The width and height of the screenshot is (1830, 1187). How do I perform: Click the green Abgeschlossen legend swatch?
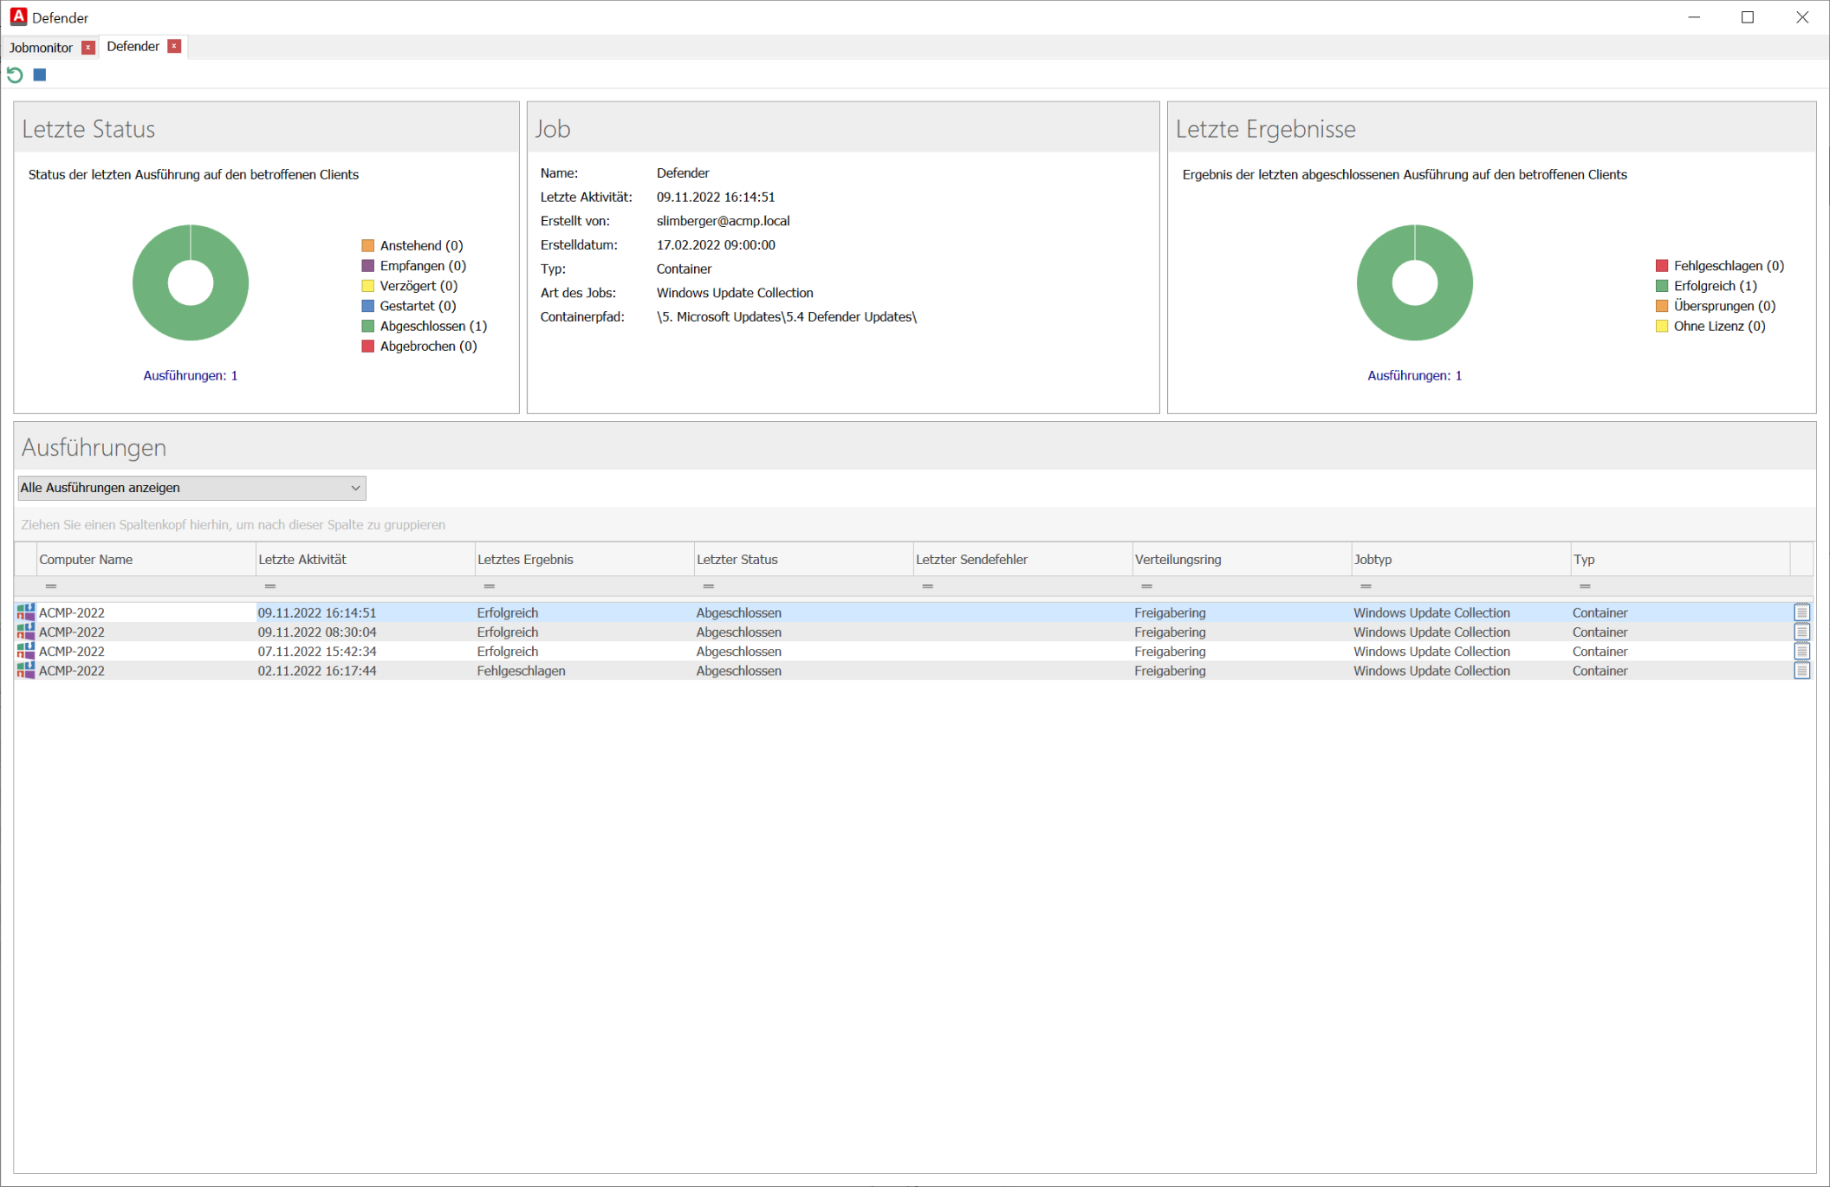pos(368,327)
